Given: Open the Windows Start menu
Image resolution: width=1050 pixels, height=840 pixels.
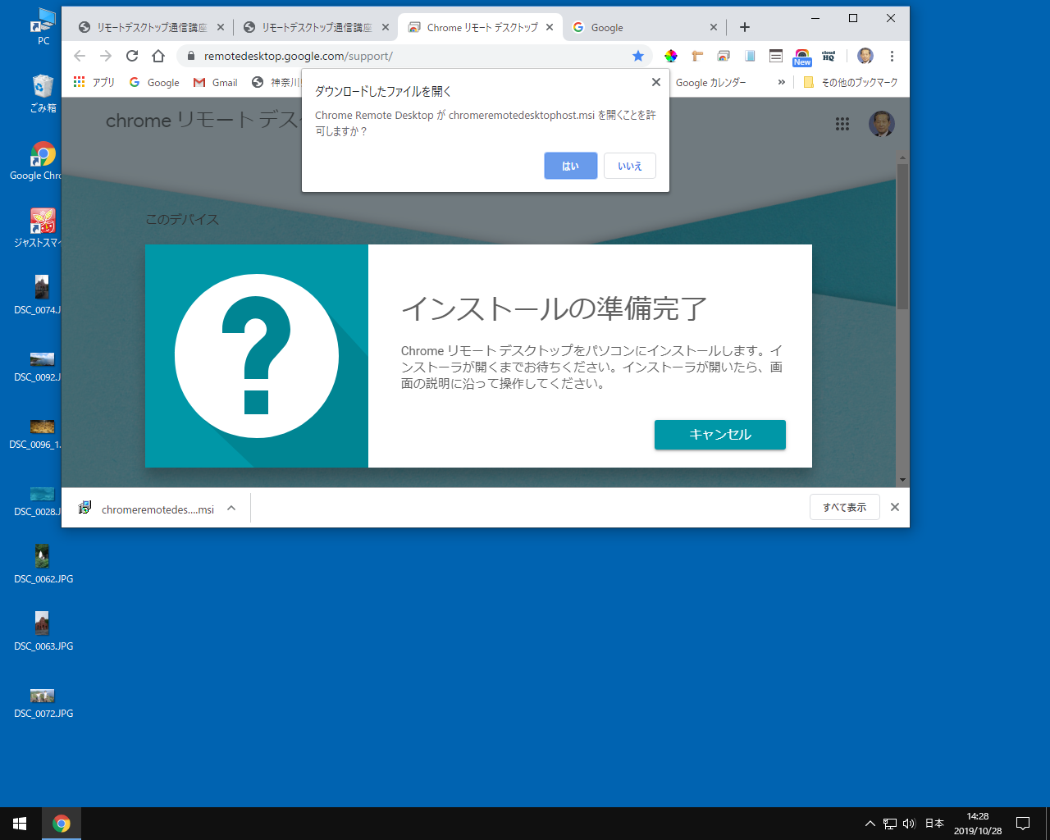Looking at the screenshot, I should [20, 824].
